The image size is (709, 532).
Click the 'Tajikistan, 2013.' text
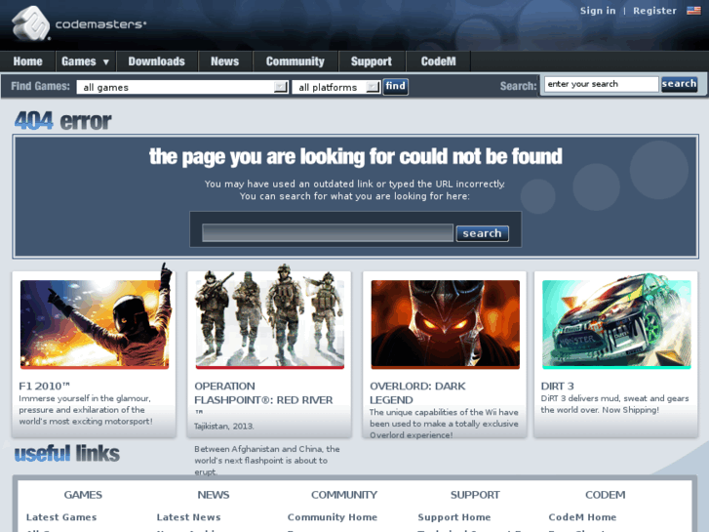coord(224,426)
